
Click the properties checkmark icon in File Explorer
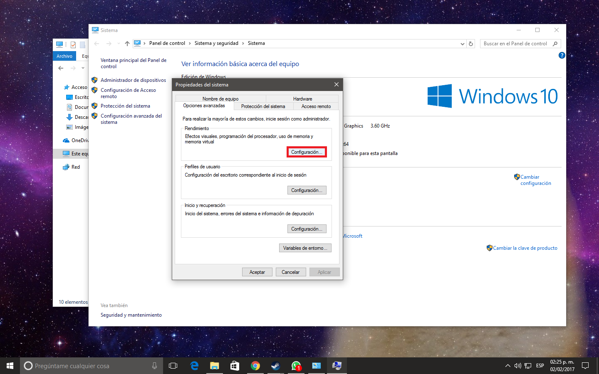(x=73, y=44)
